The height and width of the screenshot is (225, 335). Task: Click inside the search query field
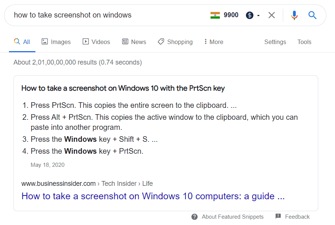click(107, 15)
